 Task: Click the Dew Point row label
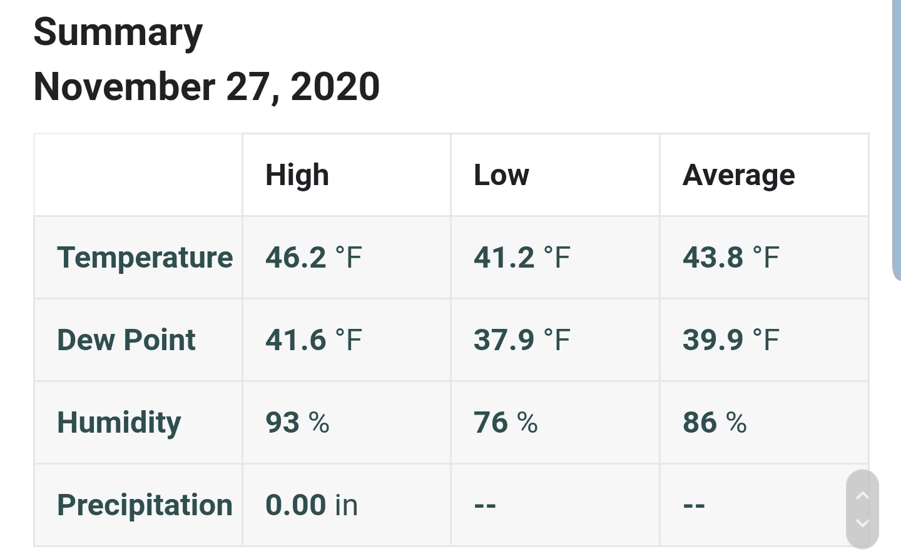[126, 340]
